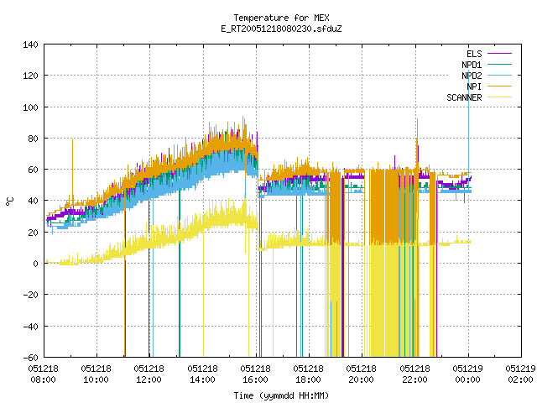Click the x-axis tick label 051218 16:00
The height and width of the screenshot is (403, 537).
[x=255, y=374]
